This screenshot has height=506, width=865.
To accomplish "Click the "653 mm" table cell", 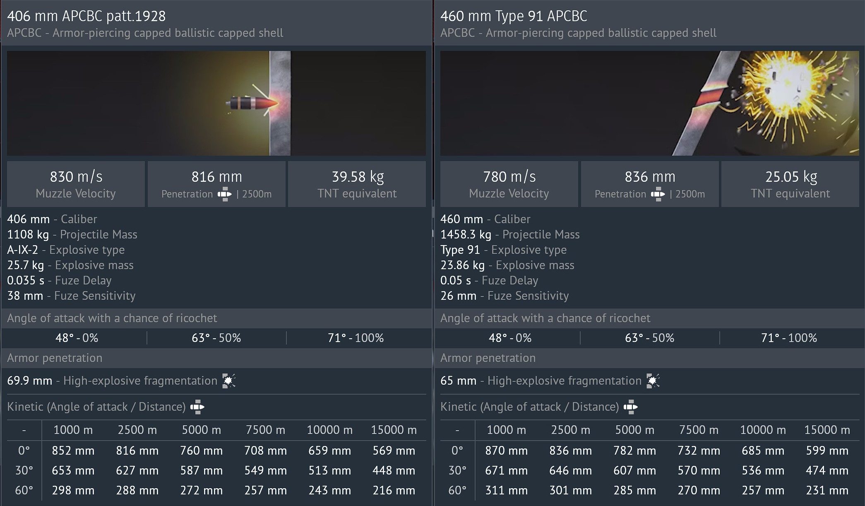I will coord(73,470).
